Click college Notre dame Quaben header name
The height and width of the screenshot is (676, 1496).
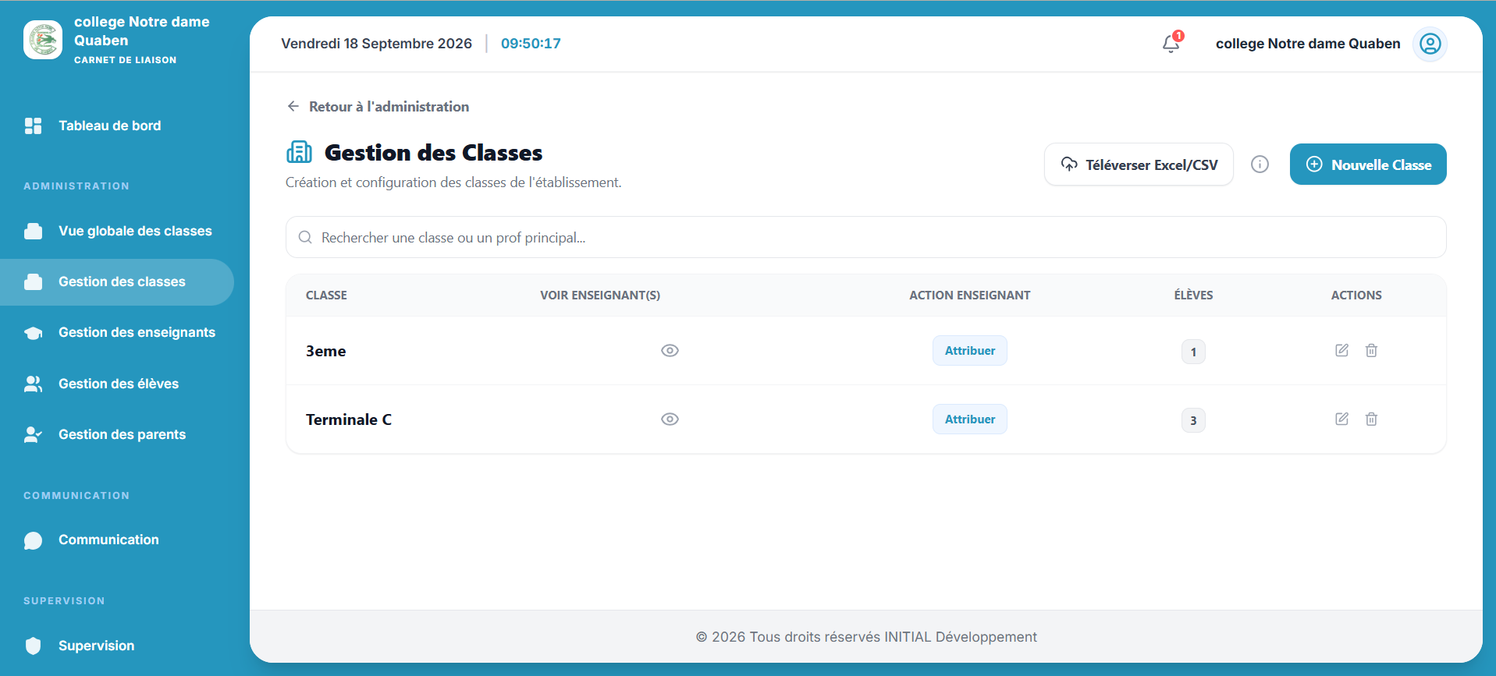[x=1308, y=44]
